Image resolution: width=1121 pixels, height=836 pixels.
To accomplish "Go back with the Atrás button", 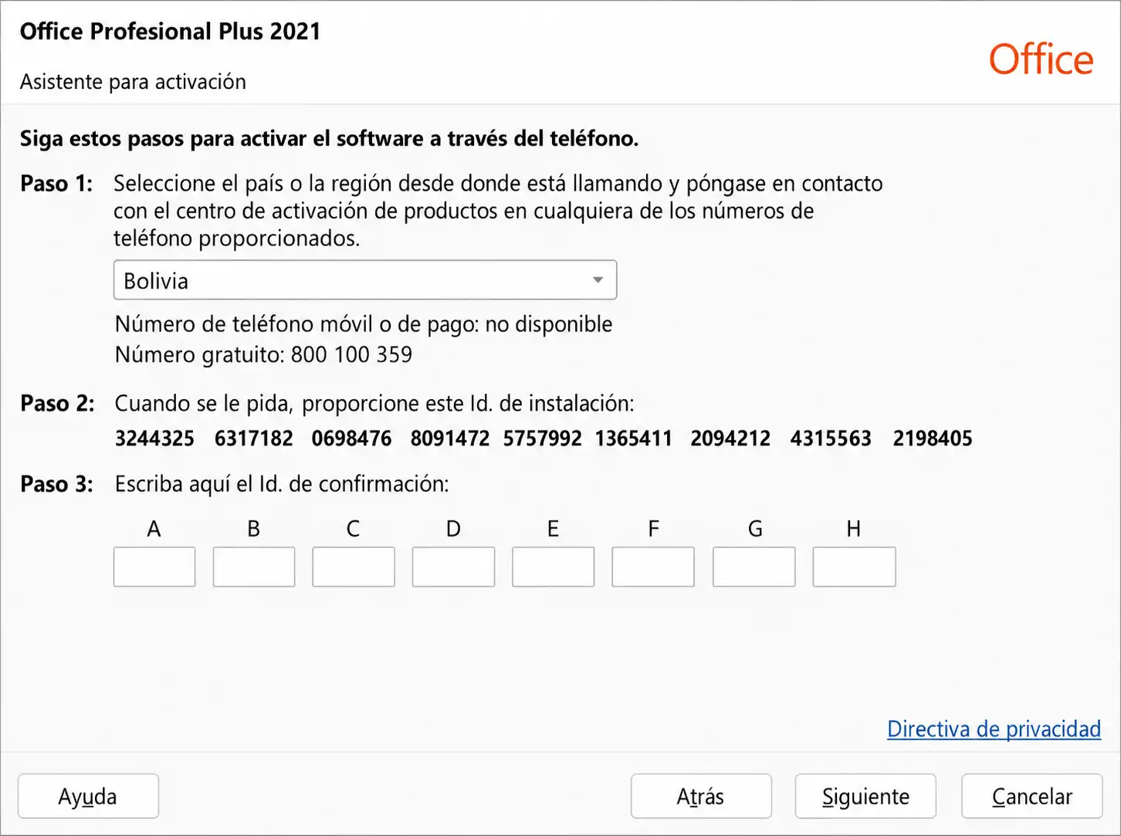I will 701,796.
